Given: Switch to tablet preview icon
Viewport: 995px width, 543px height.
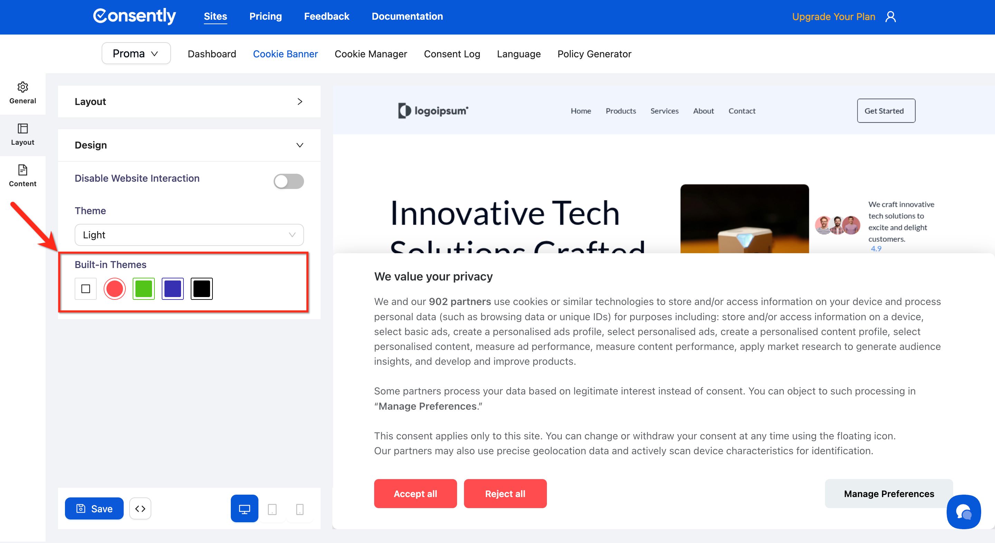Looking at the screenshot, I should [x=272, y=509].
